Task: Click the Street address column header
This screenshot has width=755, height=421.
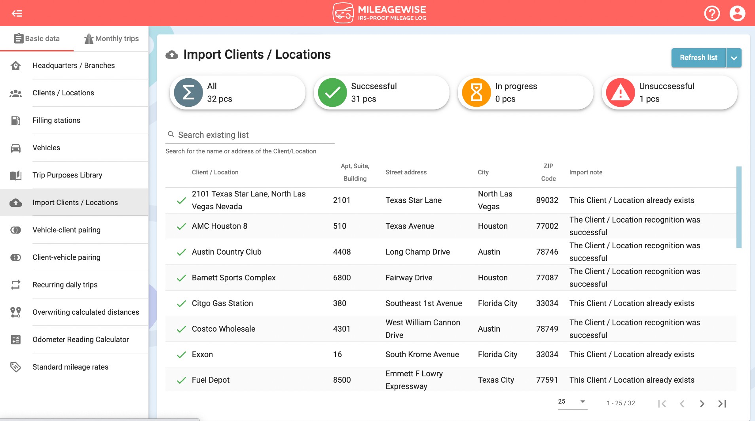Action: click(x=406, y=172)
